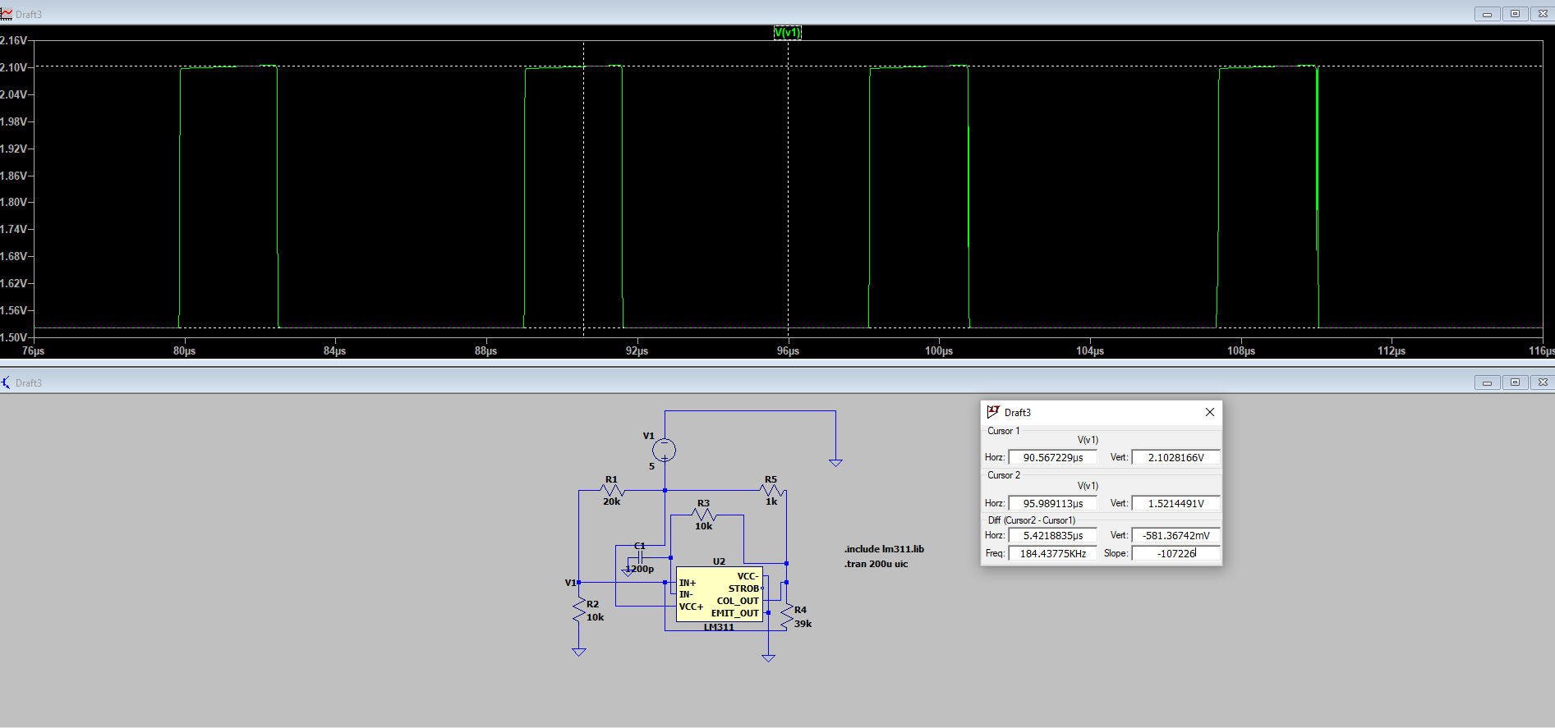Click the 39k value of R4
This screenshot has height=728, width=1555.
[x=803, y=624]
